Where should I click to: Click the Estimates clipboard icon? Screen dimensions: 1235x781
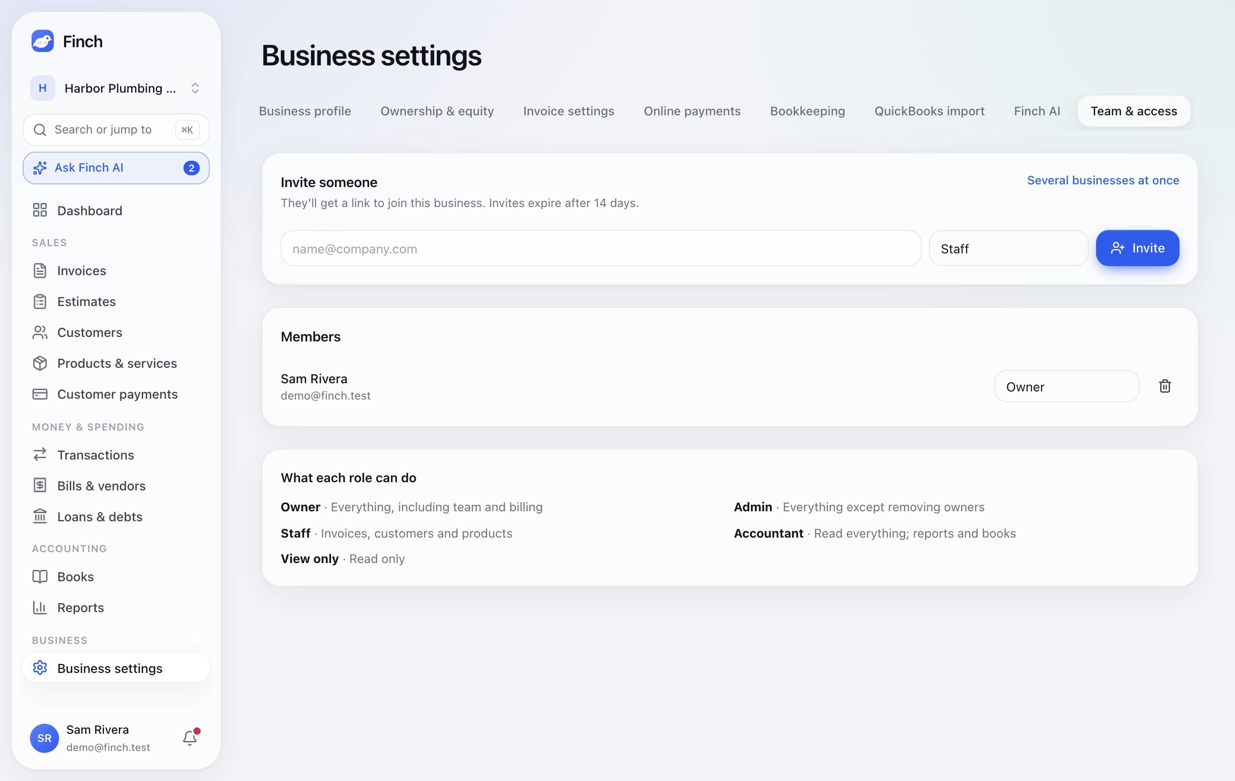40,301
